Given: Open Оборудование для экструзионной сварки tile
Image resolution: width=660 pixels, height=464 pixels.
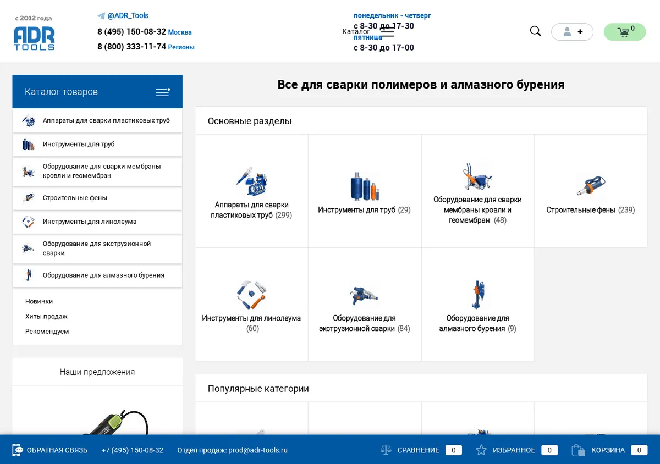Looking at the screenshot, I should 365,305.
